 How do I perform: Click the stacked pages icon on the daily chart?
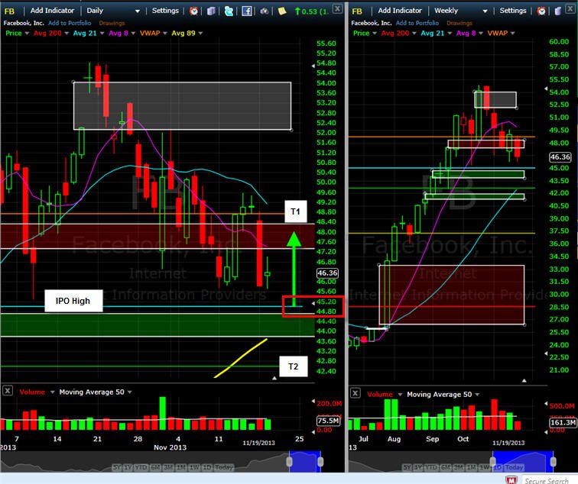coord(211,11)
